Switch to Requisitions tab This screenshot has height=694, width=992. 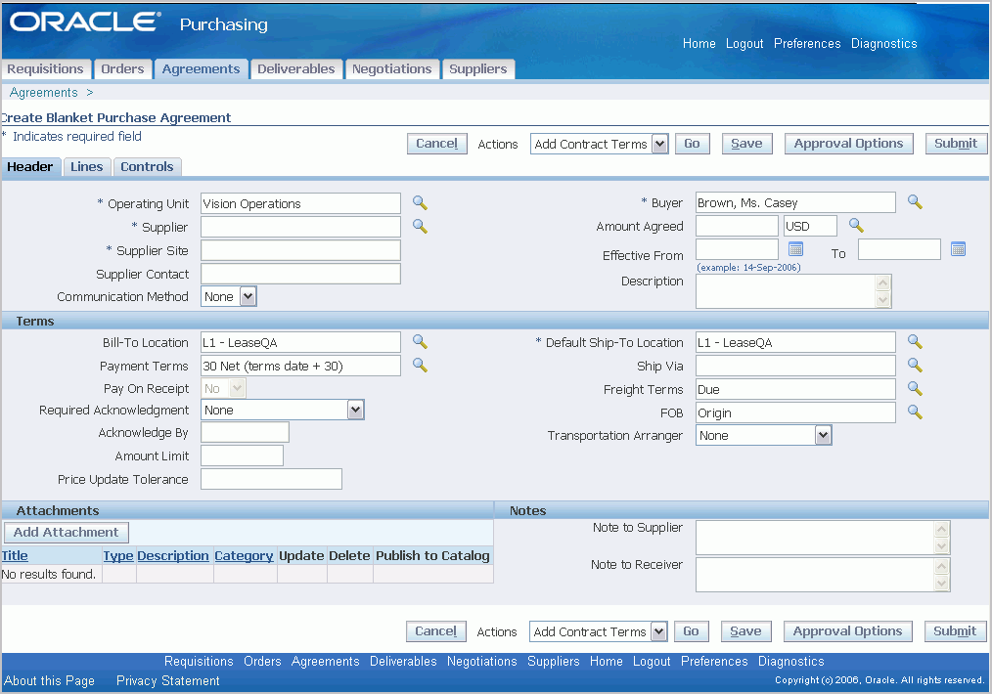click(46, 68)
